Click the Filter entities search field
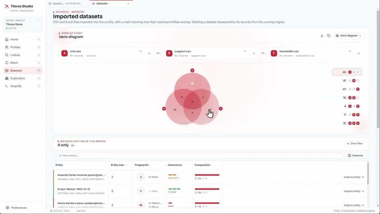Viewport: 380px width, 214px height. pos(200,155)
